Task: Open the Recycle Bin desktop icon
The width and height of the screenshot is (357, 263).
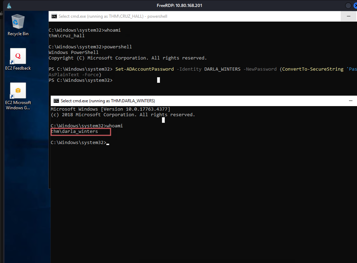Action: [18, 22]
